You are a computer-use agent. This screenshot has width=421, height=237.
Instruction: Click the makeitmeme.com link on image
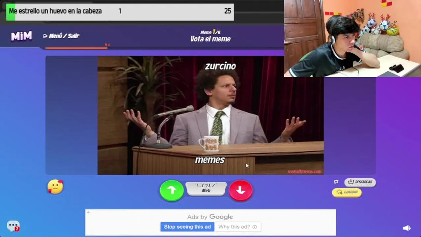pyautogui.click(x=304, y=171)
